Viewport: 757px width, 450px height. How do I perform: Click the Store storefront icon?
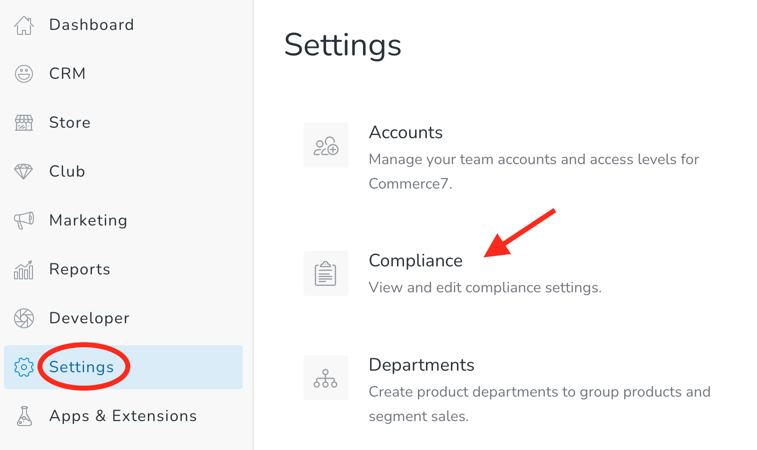[23, 122]
